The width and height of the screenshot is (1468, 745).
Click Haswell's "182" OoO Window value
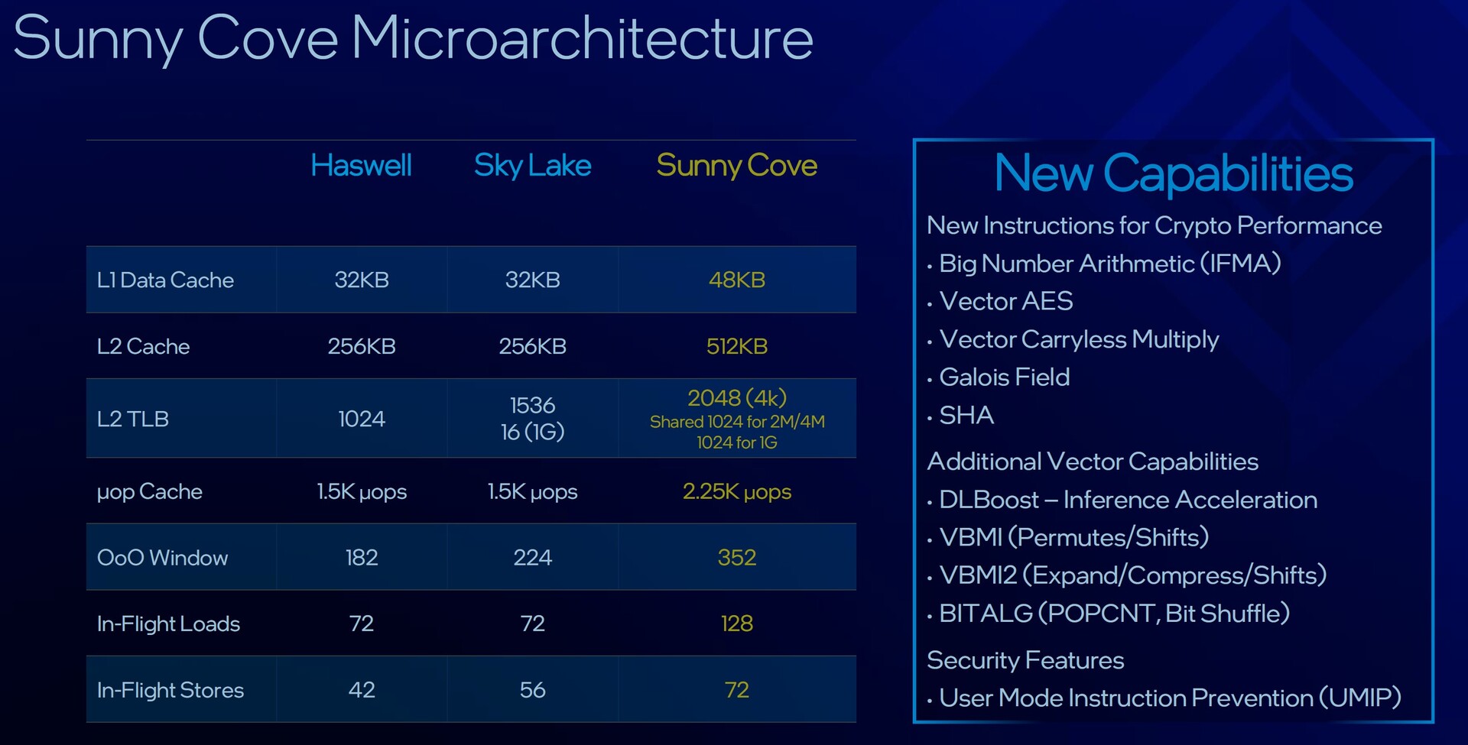tap(362, 558)
